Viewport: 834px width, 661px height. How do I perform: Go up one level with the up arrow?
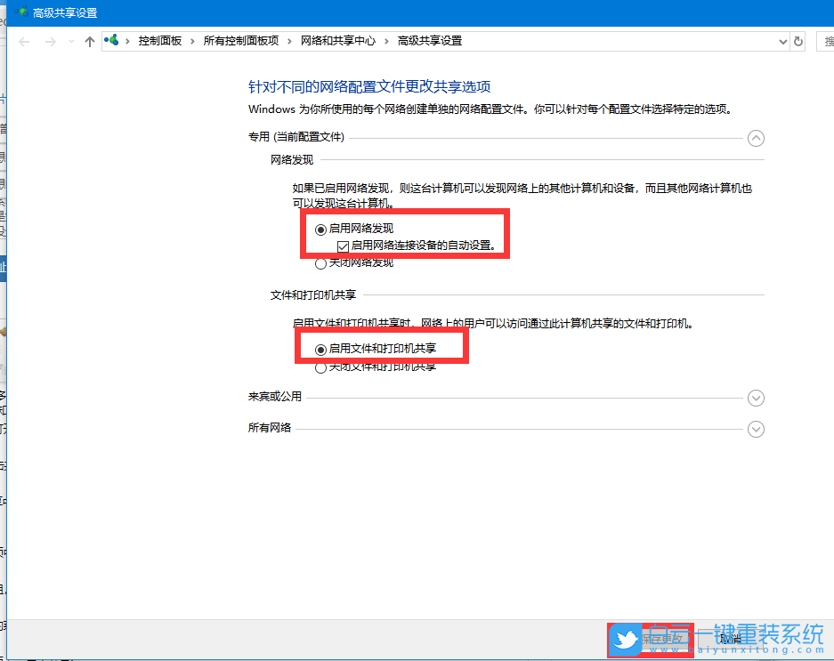tap(89, 41)
